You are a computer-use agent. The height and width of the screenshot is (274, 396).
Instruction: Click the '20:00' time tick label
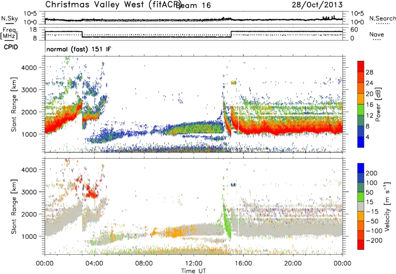click(293, 264)
